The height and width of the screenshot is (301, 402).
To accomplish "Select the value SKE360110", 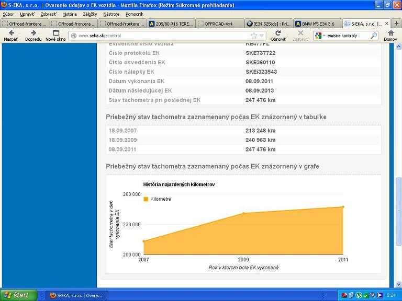I will (x=260, y=63).
